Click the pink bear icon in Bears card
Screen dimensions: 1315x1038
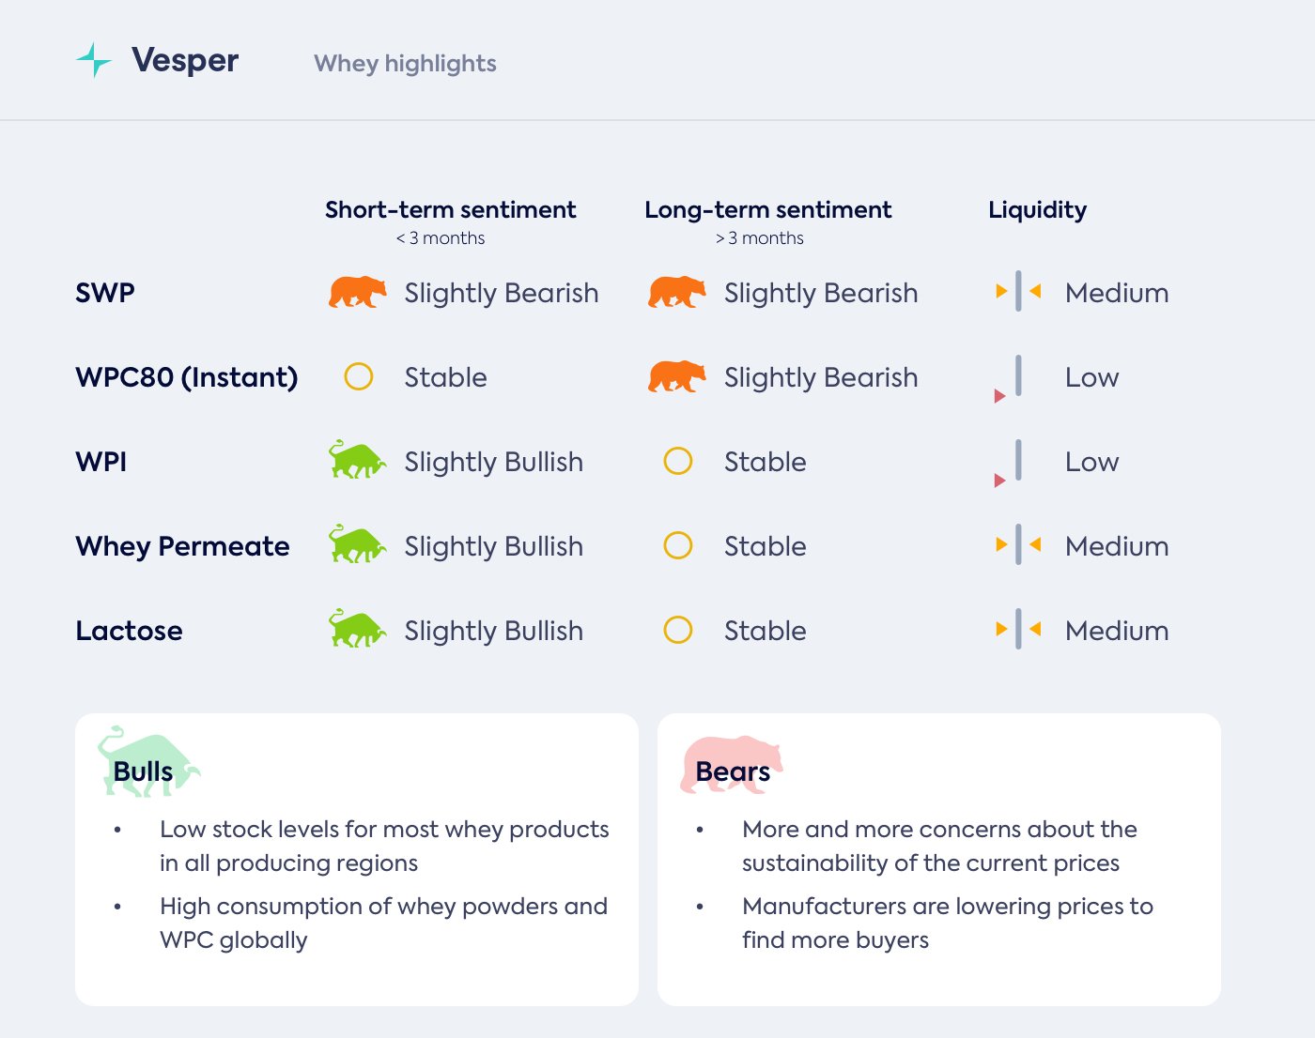tap(731, 764)
